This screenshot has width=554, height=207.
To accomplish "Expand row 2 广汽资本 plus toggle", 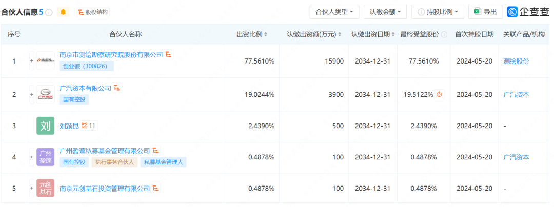I will pyautogui.click(x=31, y=94).
